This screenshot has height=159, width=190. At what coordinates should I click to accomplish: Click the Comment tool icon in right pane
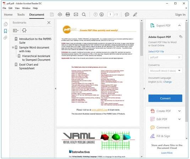tap(152, 127)
